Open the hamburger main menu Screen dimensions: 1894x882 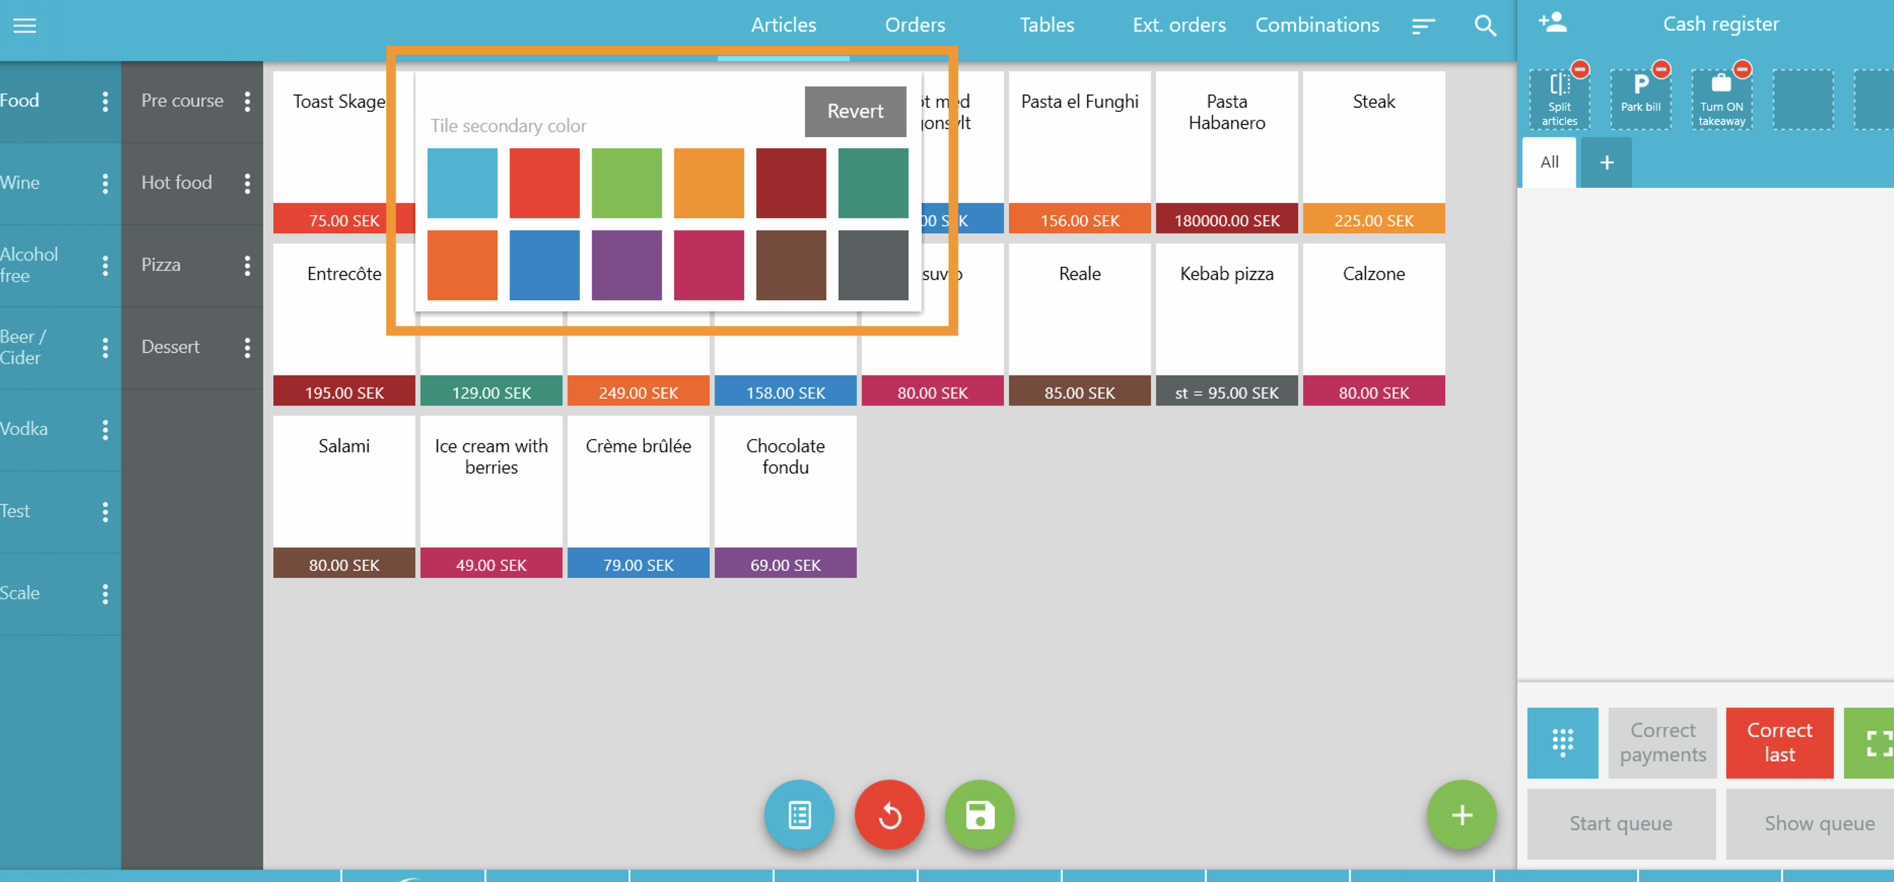click(24, 26)
